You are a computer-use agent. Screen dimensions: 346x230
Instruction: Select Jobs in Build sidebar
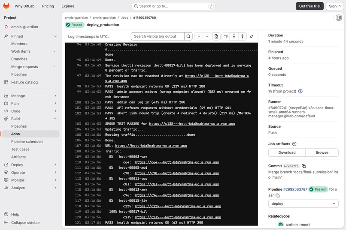[x=30, y=134]
